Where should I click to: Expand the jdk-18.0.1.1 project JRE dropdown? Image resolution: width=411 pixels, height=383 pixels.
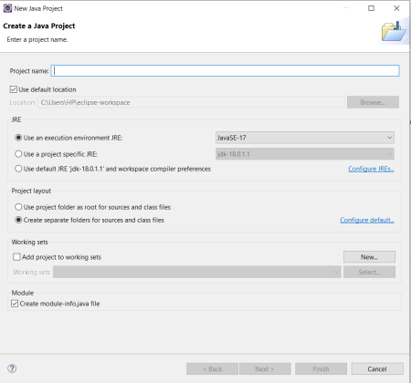pyautogui.click(x=305, y=154)
